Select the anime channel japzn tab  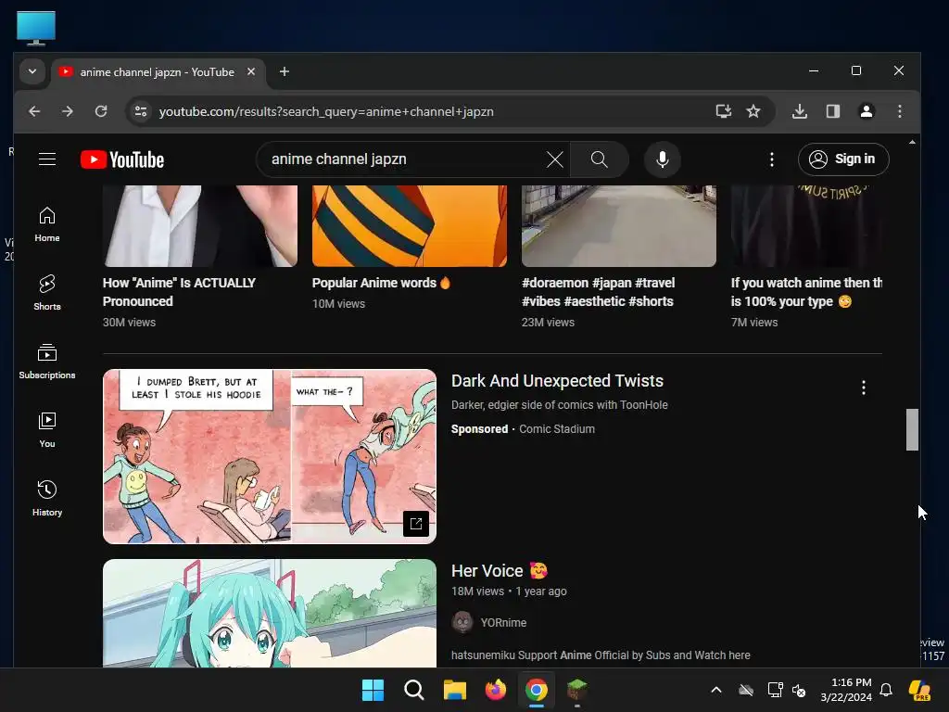[x=158, y=72]
